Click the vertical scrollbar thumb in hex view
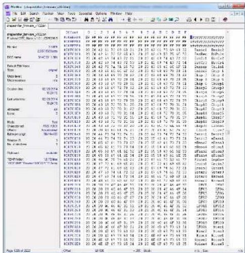The image size is (245, 253). (228, 133)
